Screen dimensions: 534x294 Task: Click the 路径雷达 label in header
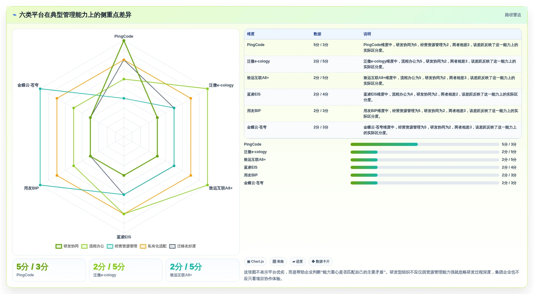tap(513, 15)
